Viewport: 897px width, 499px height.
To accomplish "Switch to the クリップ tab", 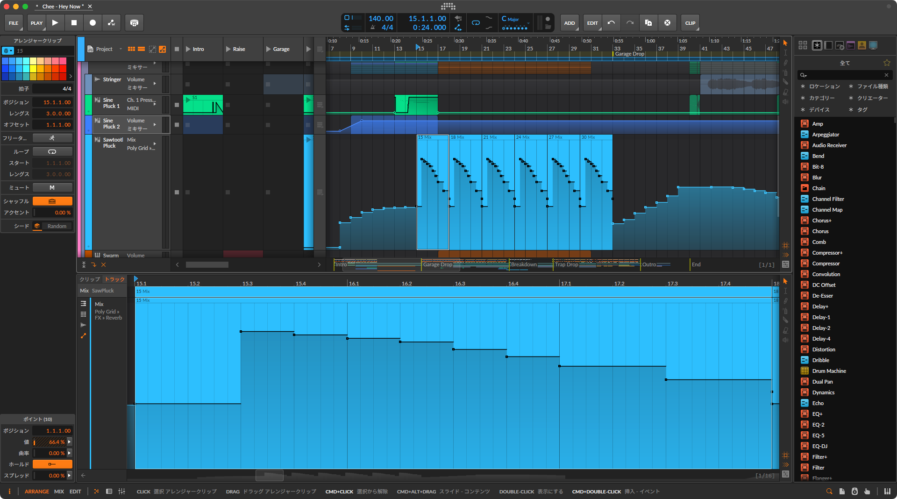I will coord(89,279).
